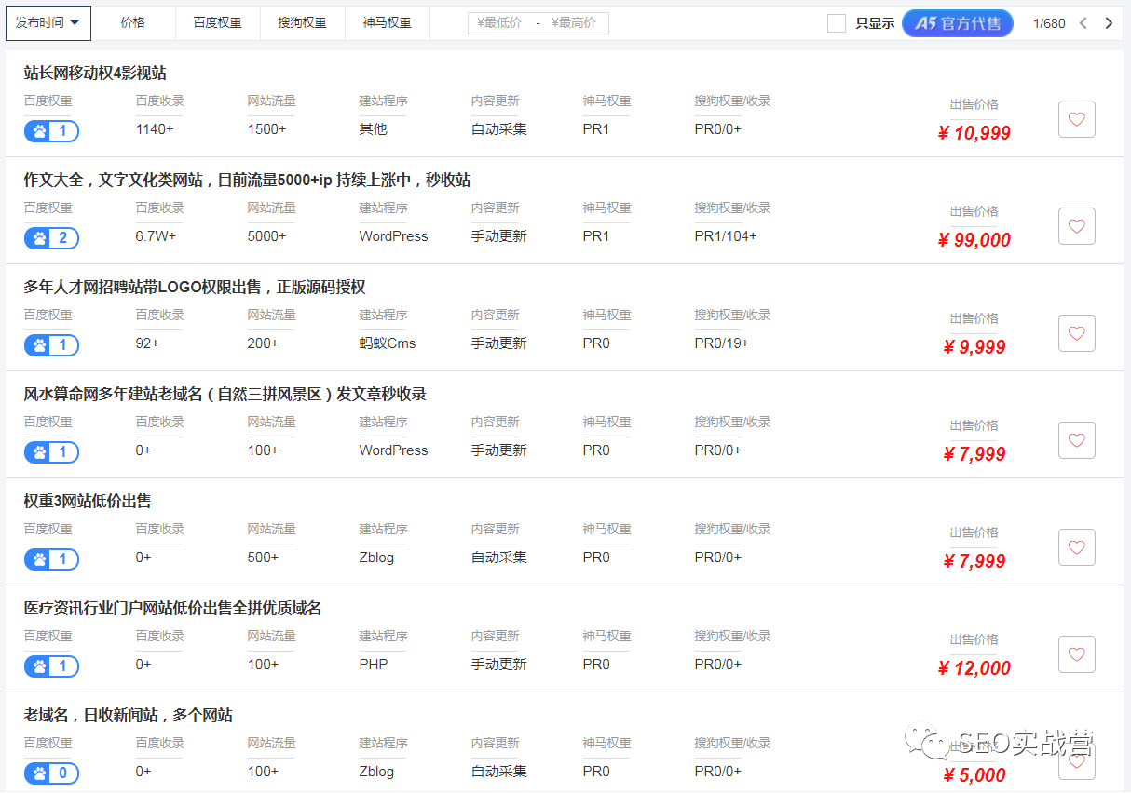The image size is (1131, 793).
Task: Click PHP site program value
Action: [374, 665]
